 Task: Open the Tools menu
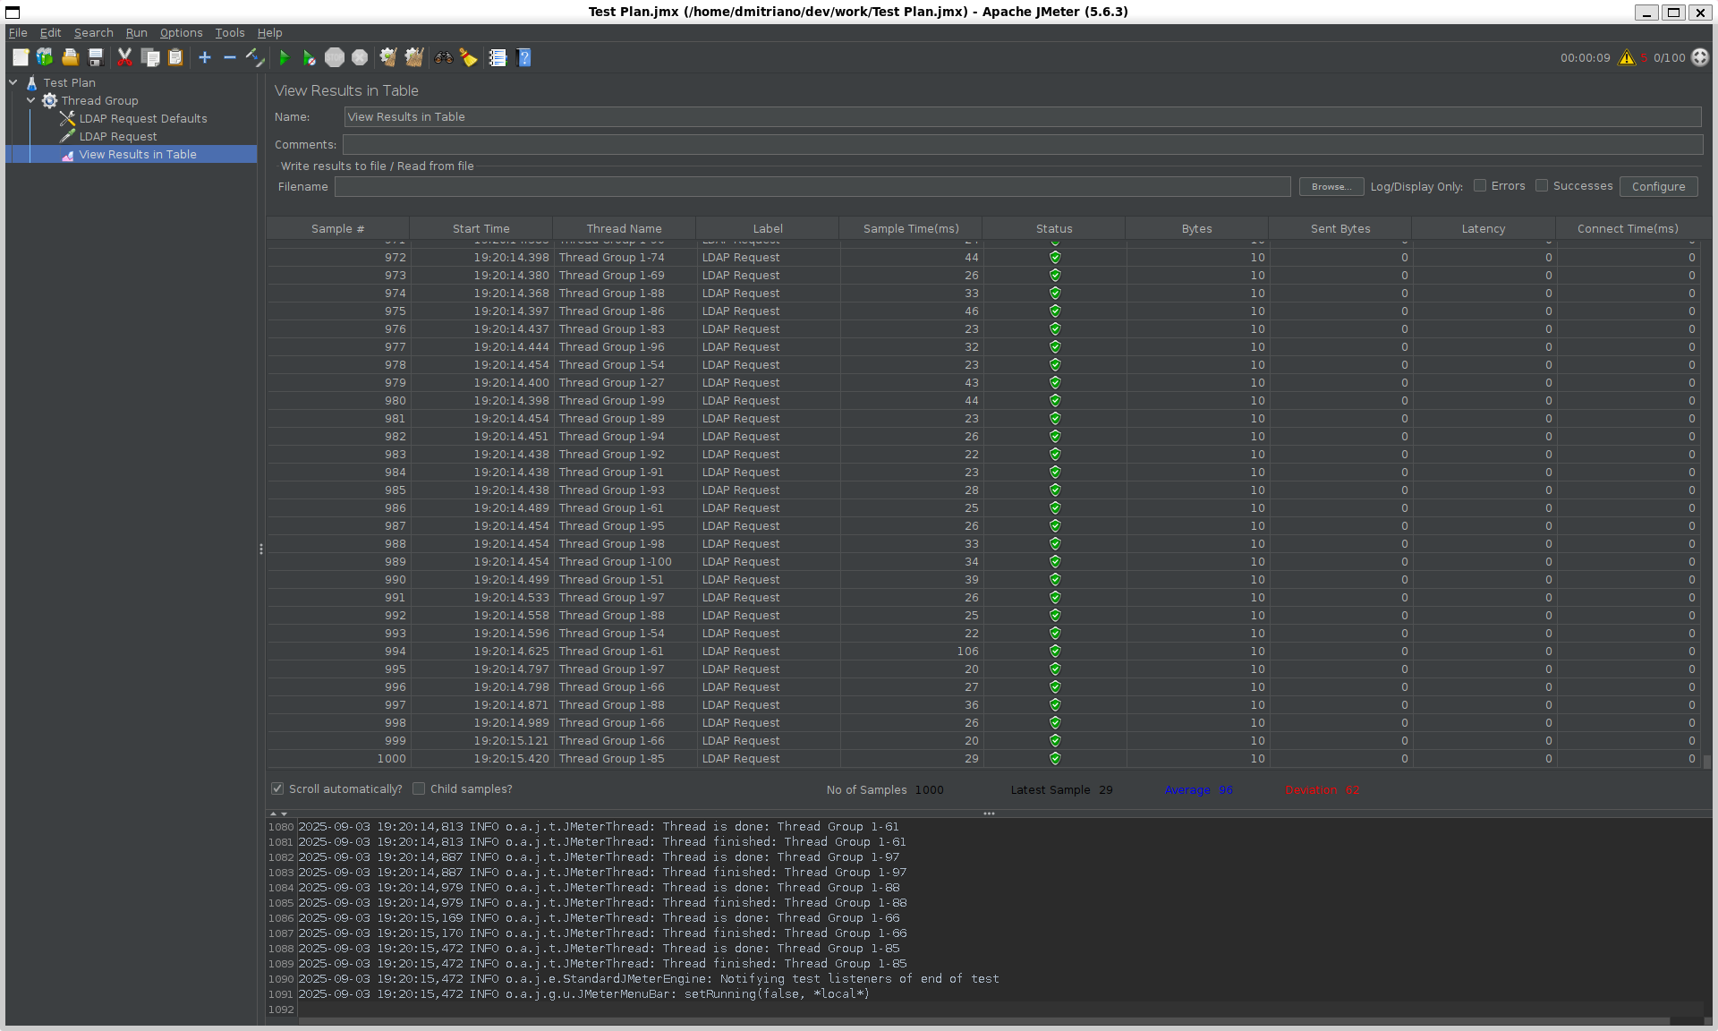click(x=229, y=32)
